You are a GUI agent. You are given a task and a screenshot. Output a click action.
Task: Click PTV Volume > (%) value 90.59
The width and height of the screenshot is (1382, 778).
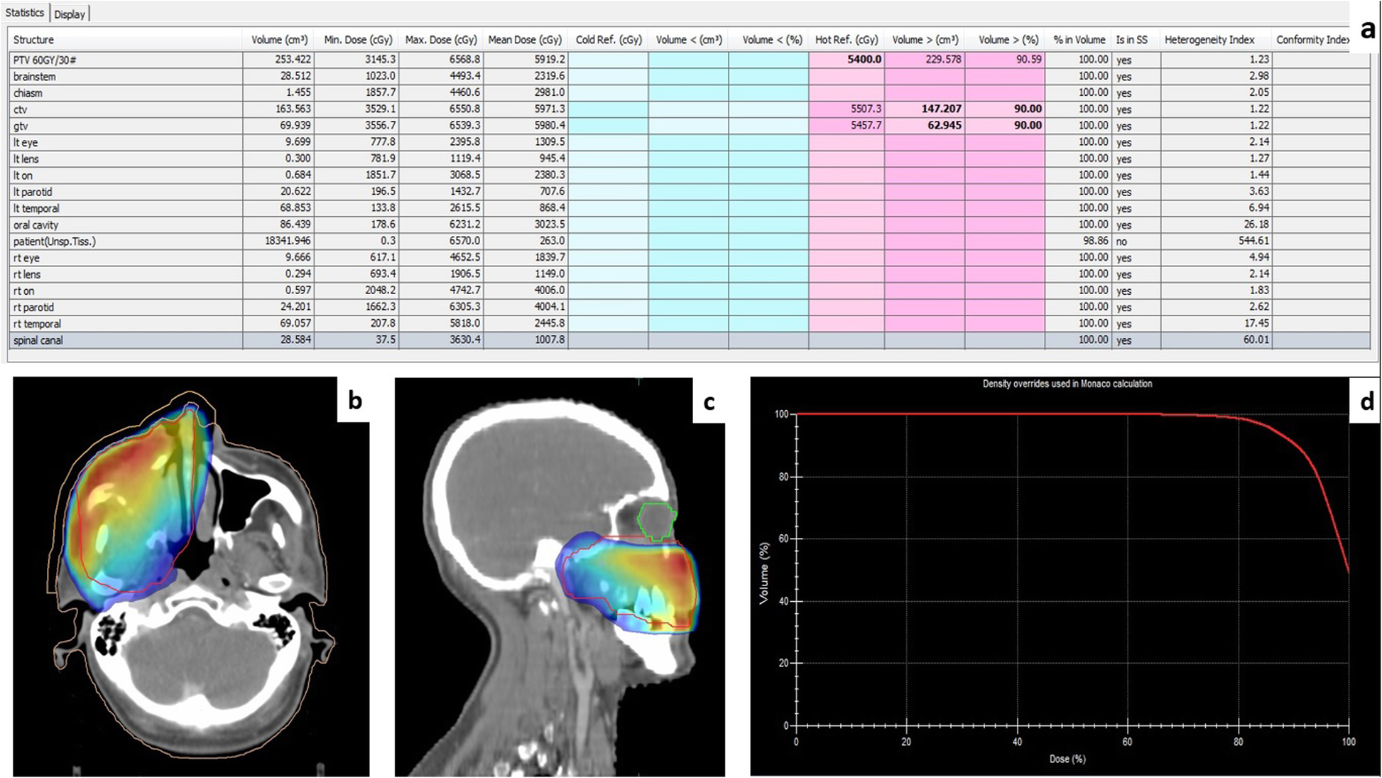coord(1028,60)
